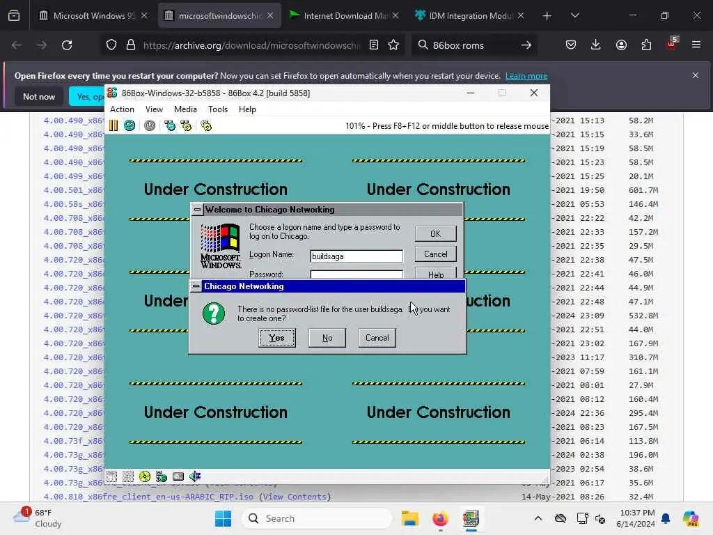Click the network icon in 86Box status bar

pyautogui.click(x=162, y=476)
